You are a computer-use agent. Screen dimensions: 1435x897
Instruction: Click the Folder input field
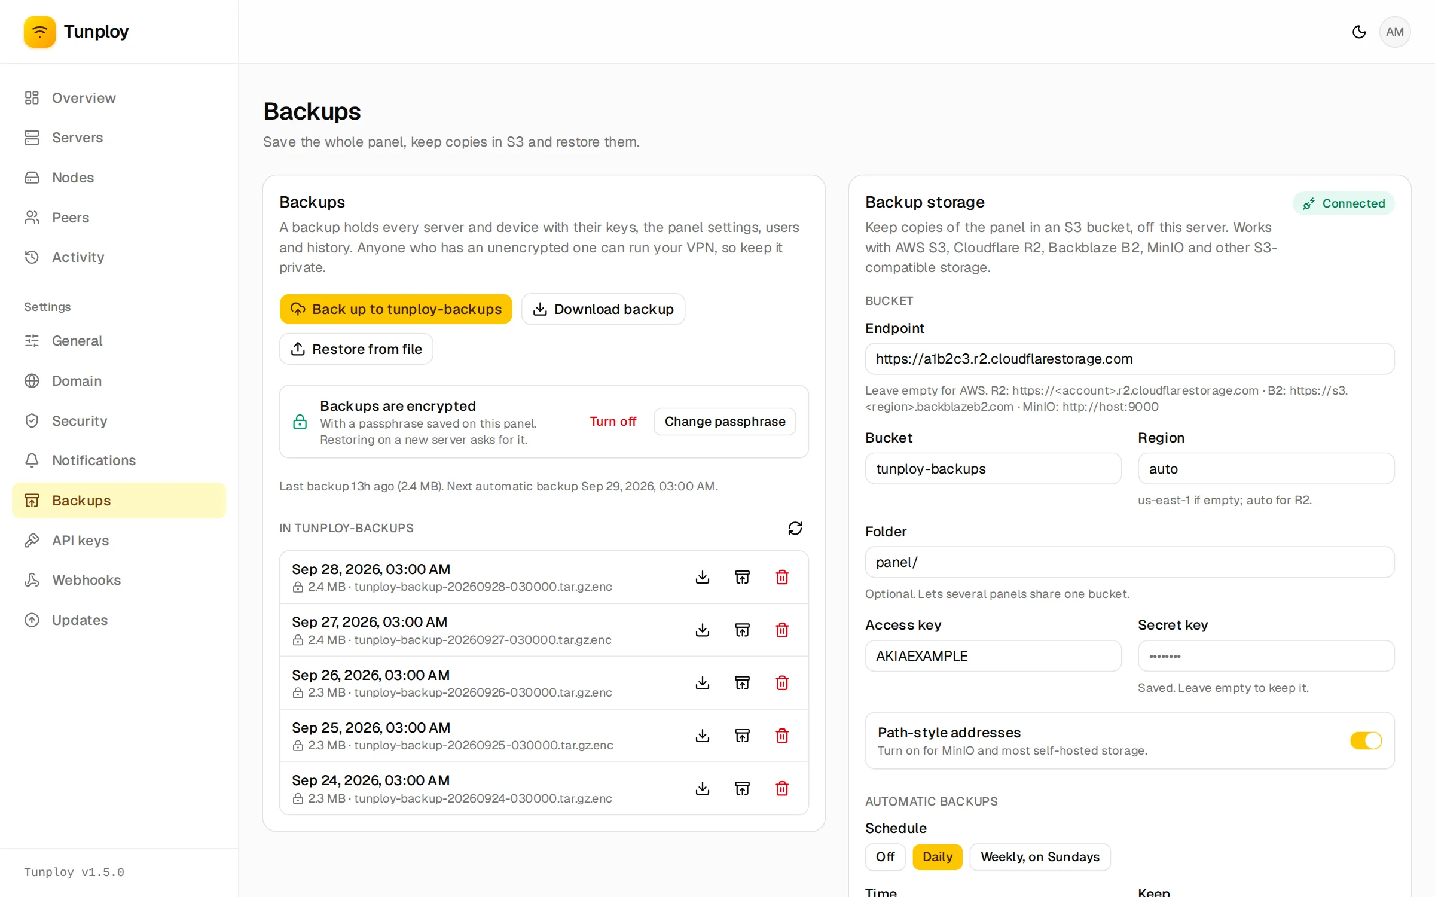(1129, 562)
